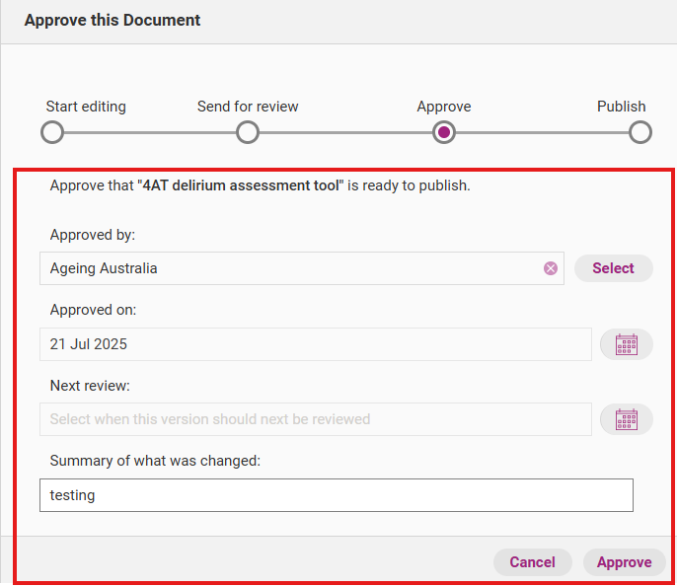Click the Publish step label
Screen dimensions: 677x586
point(621,107)
